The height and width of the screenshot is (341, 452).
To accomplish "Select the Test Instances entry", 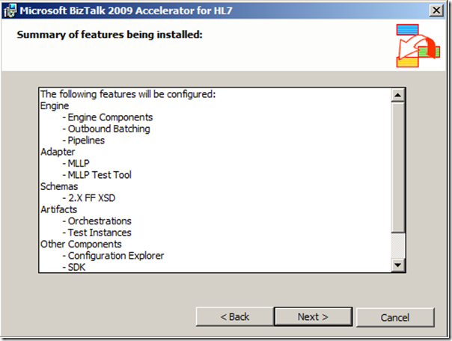I will click(x=97, y=233).
